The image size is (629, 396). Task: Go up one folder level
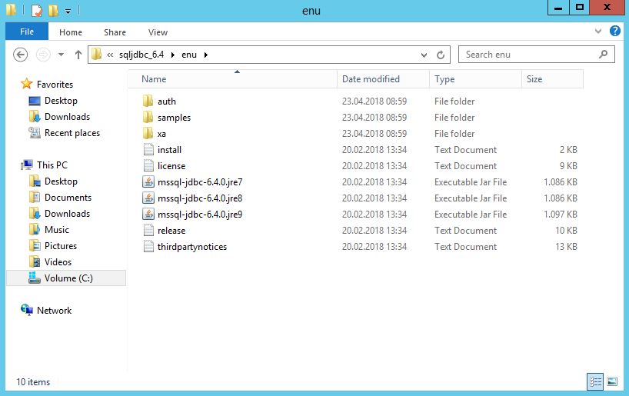pyautogui.click(x=78, y=55)
